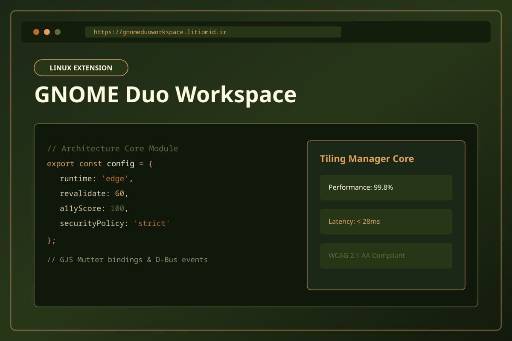Click the 'edge' string value
This screenshot has width=512, height=341.
tap(115, 179)
